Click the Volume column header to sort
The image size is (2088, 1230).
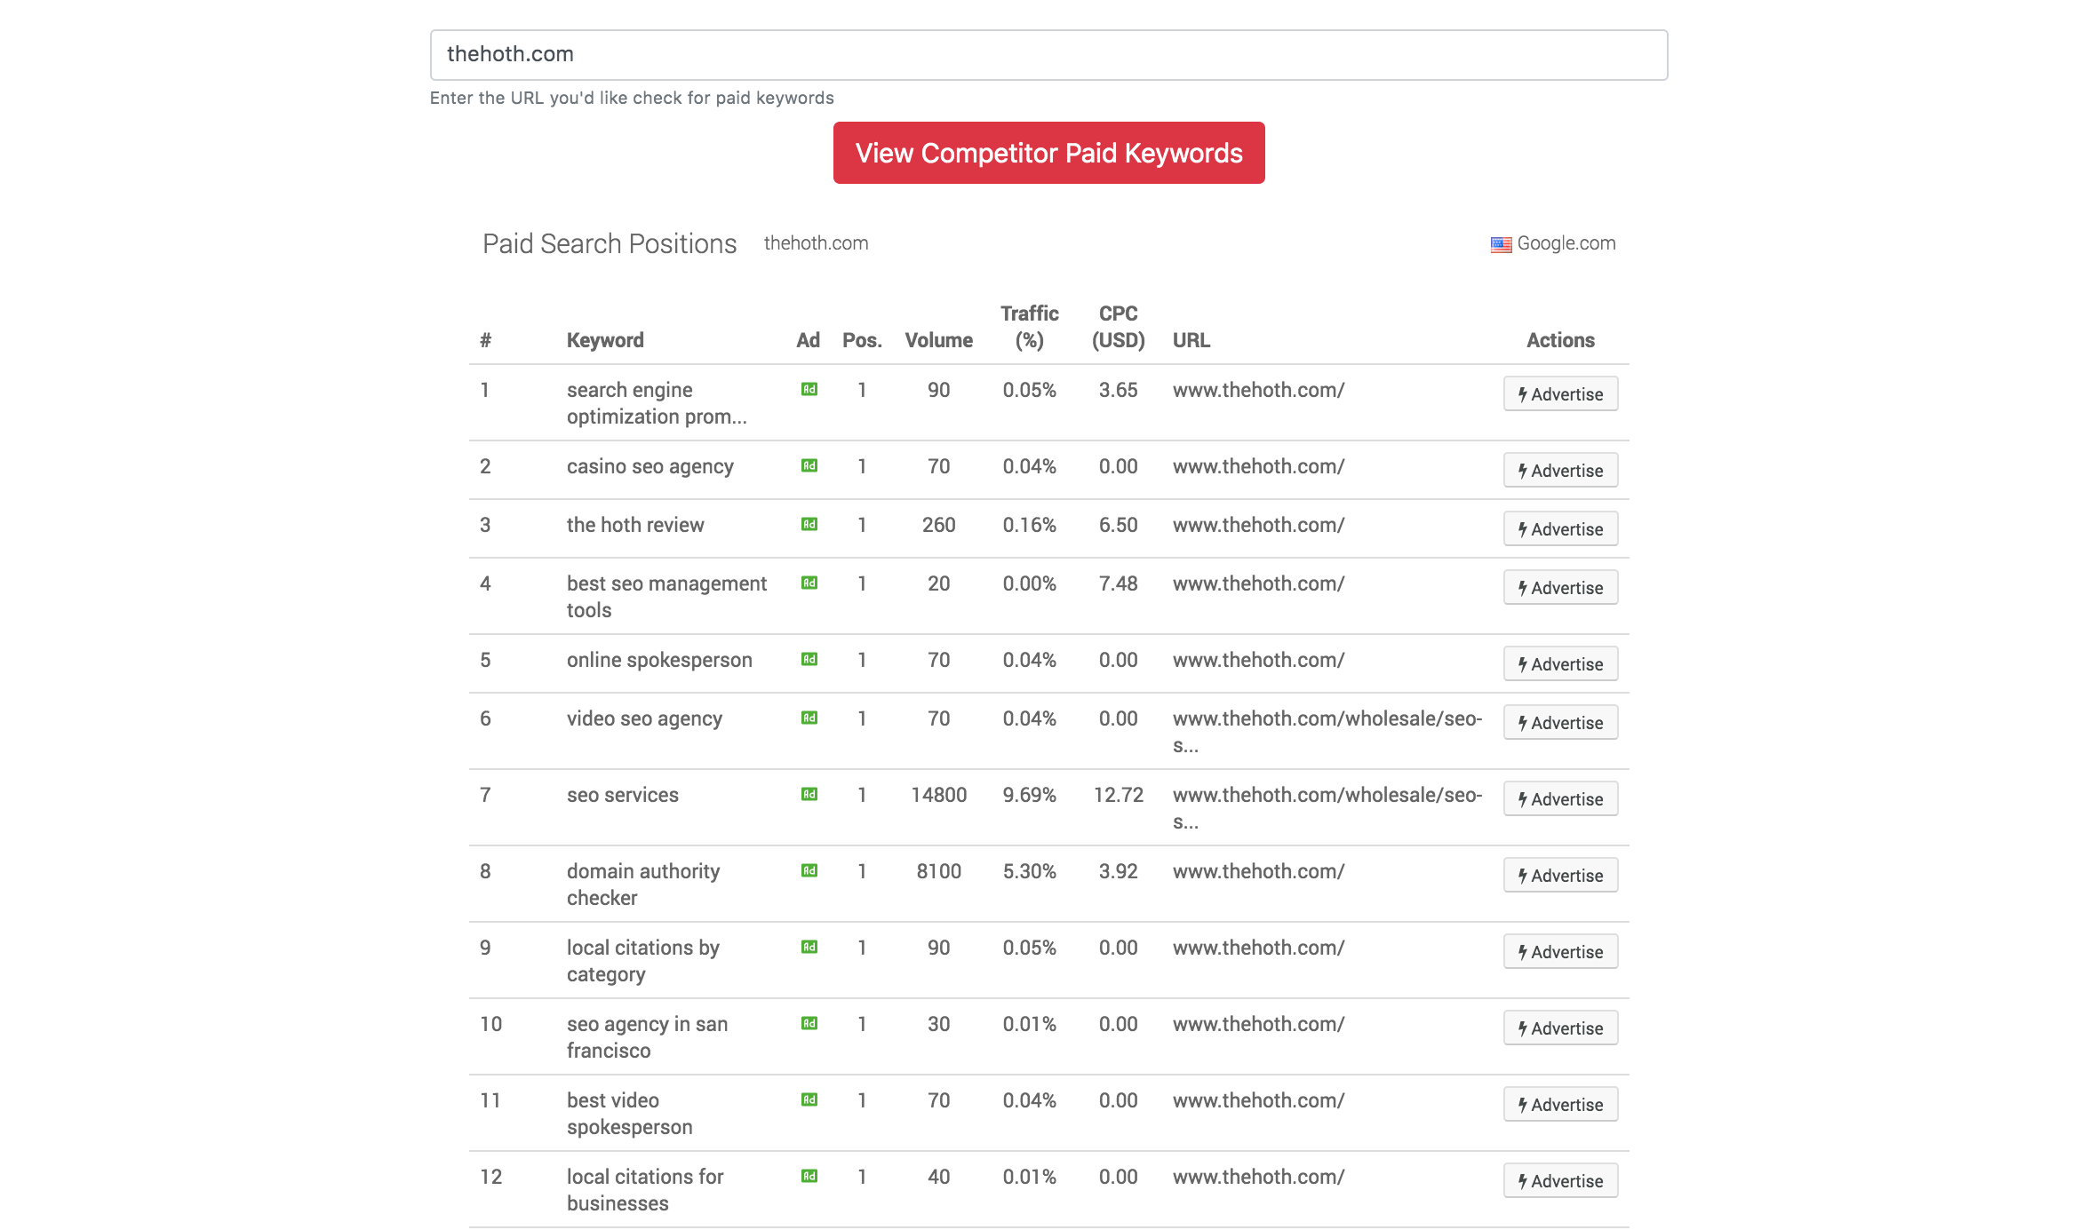tap(937, 338)
